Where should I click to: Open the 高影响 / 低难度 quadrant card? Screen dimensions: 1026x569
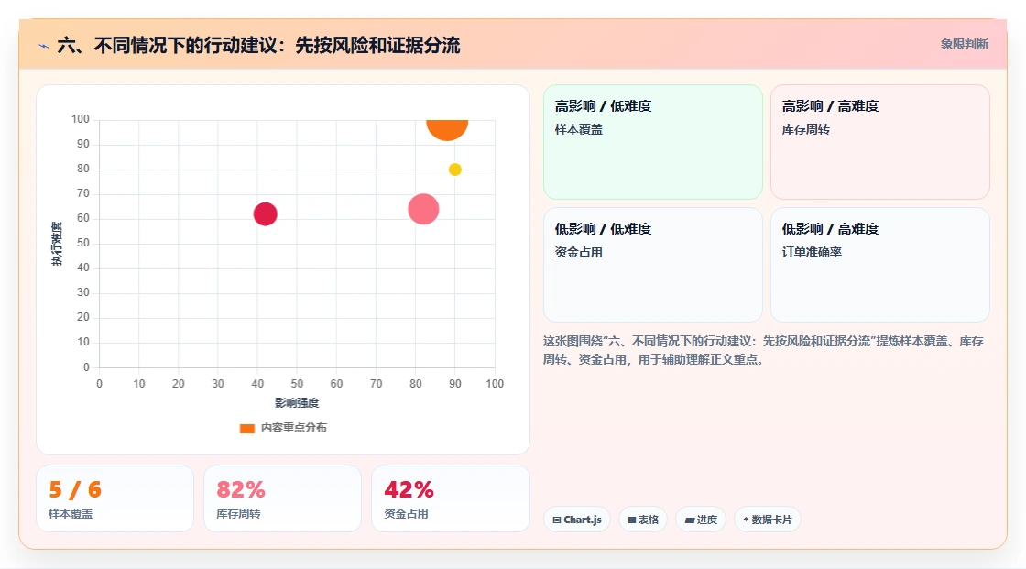click(x=653, y=142)
